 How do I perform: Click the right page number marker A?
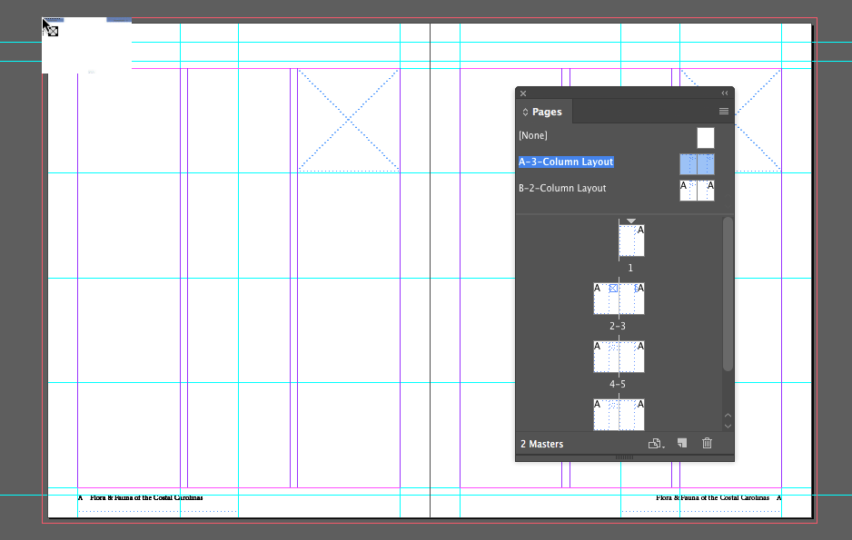pyautogui.click(x=778, y=497)
